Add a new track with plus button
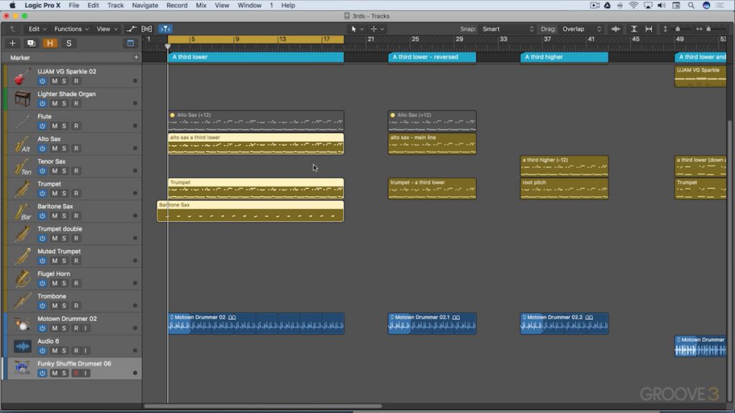735x413 pixels. 12,43
